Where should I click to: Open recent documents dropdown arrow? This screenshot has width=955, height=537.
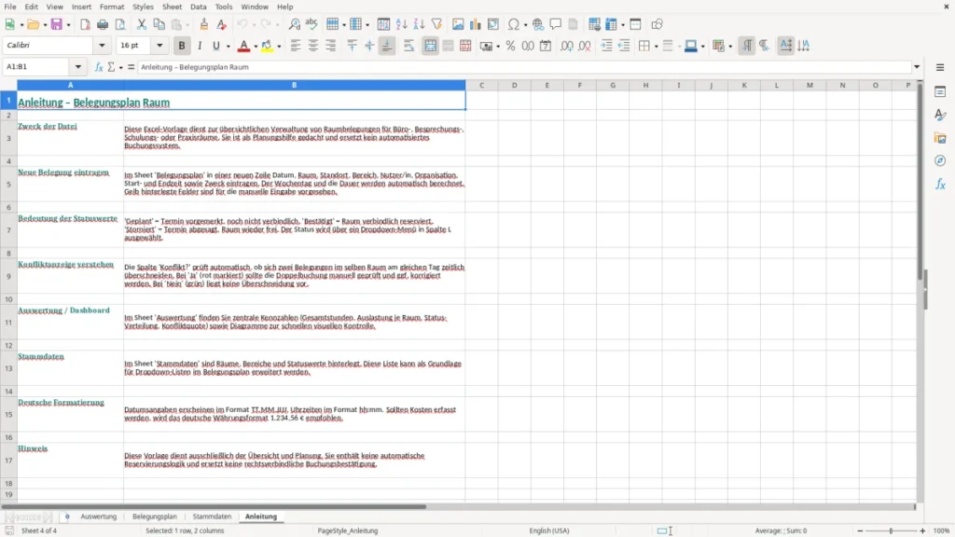coord(45,25)
